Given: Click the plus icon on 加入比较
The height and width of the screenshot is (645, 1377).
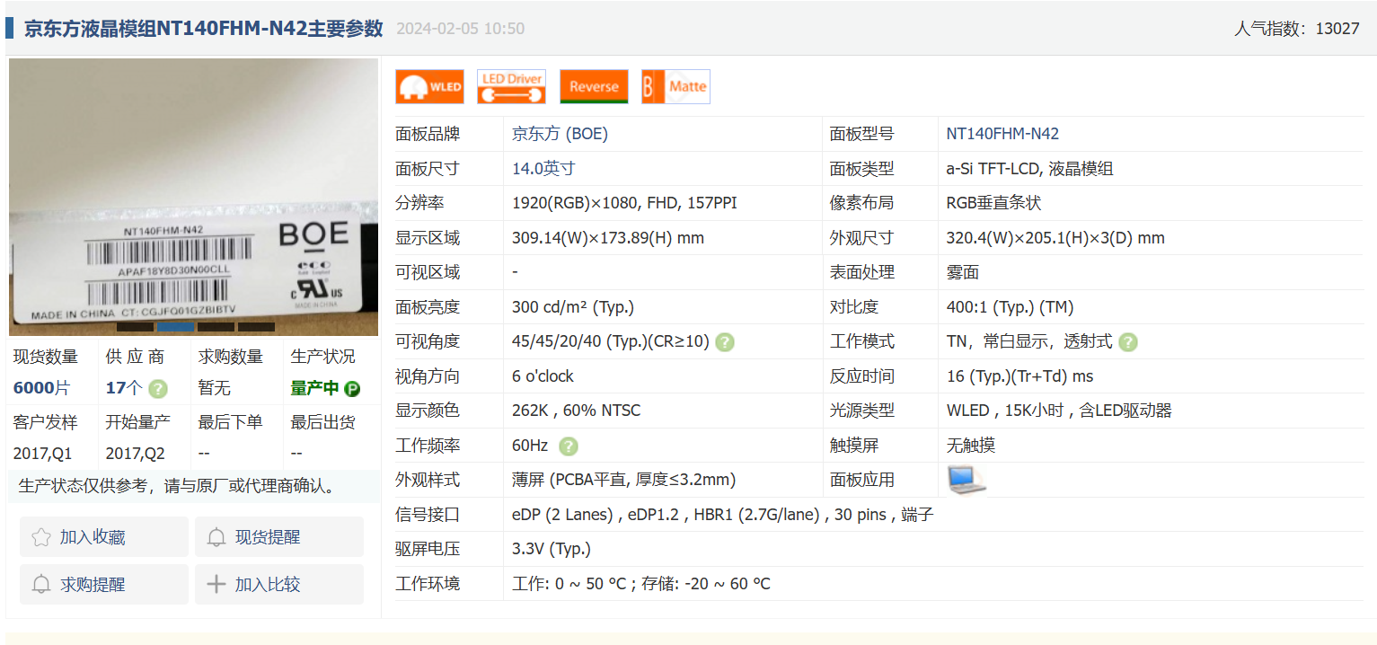Looking at the screenshot, I should pos(216,585).
